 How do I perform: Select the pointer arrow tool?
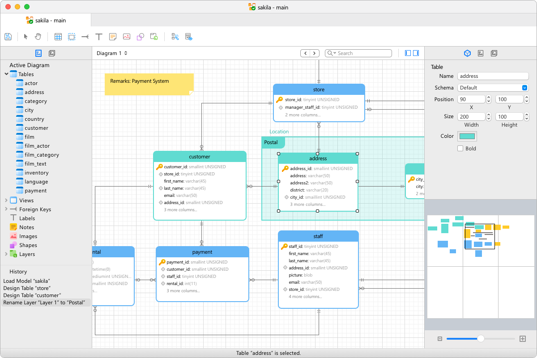tap(26, 37)
